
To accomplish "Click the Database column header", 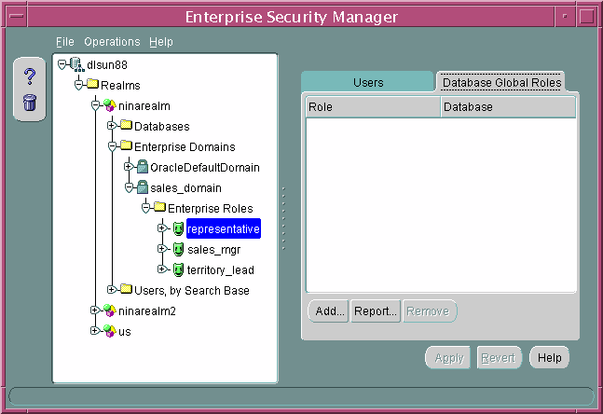I will [507, 107].
